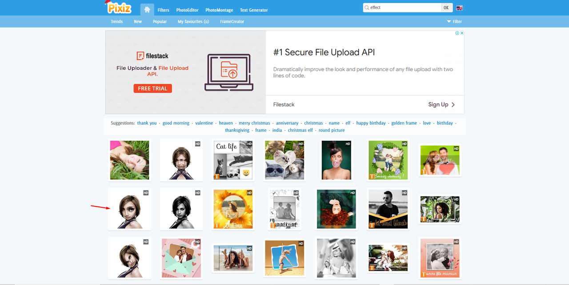Open the jumping girl on orange thumbnail

click(284, 258)
